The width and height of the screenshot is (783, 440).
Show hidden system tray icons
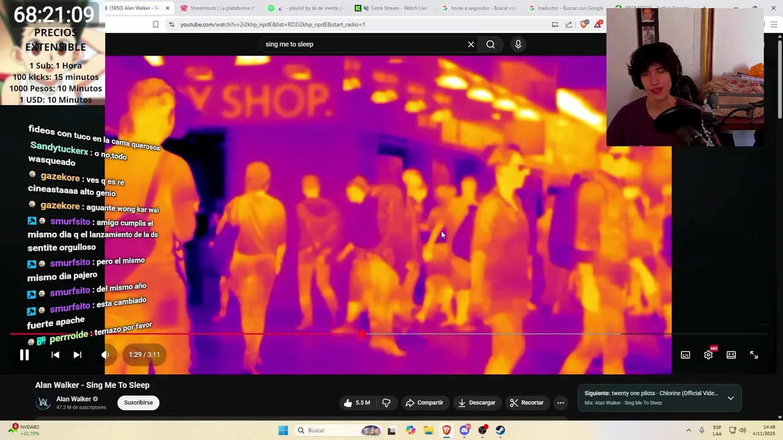[688, 430]
